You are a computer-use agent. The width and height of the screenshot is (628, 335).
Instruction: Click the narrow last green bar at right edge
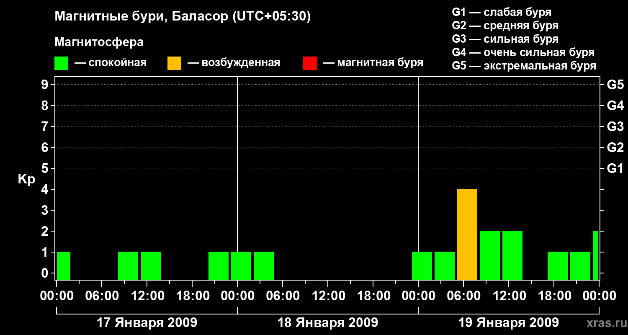pos(595,255)
